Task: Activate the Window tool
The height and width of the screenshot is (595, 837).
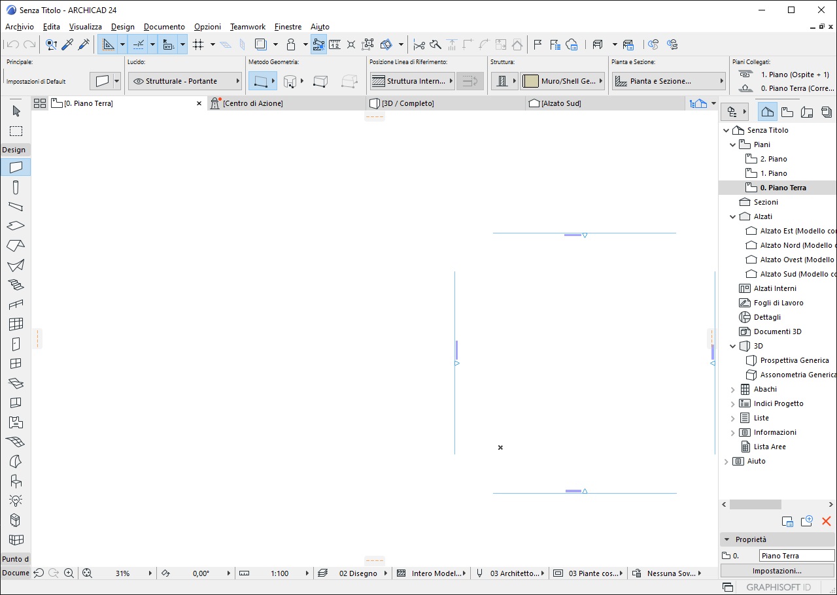Action: tap(16, 364)
